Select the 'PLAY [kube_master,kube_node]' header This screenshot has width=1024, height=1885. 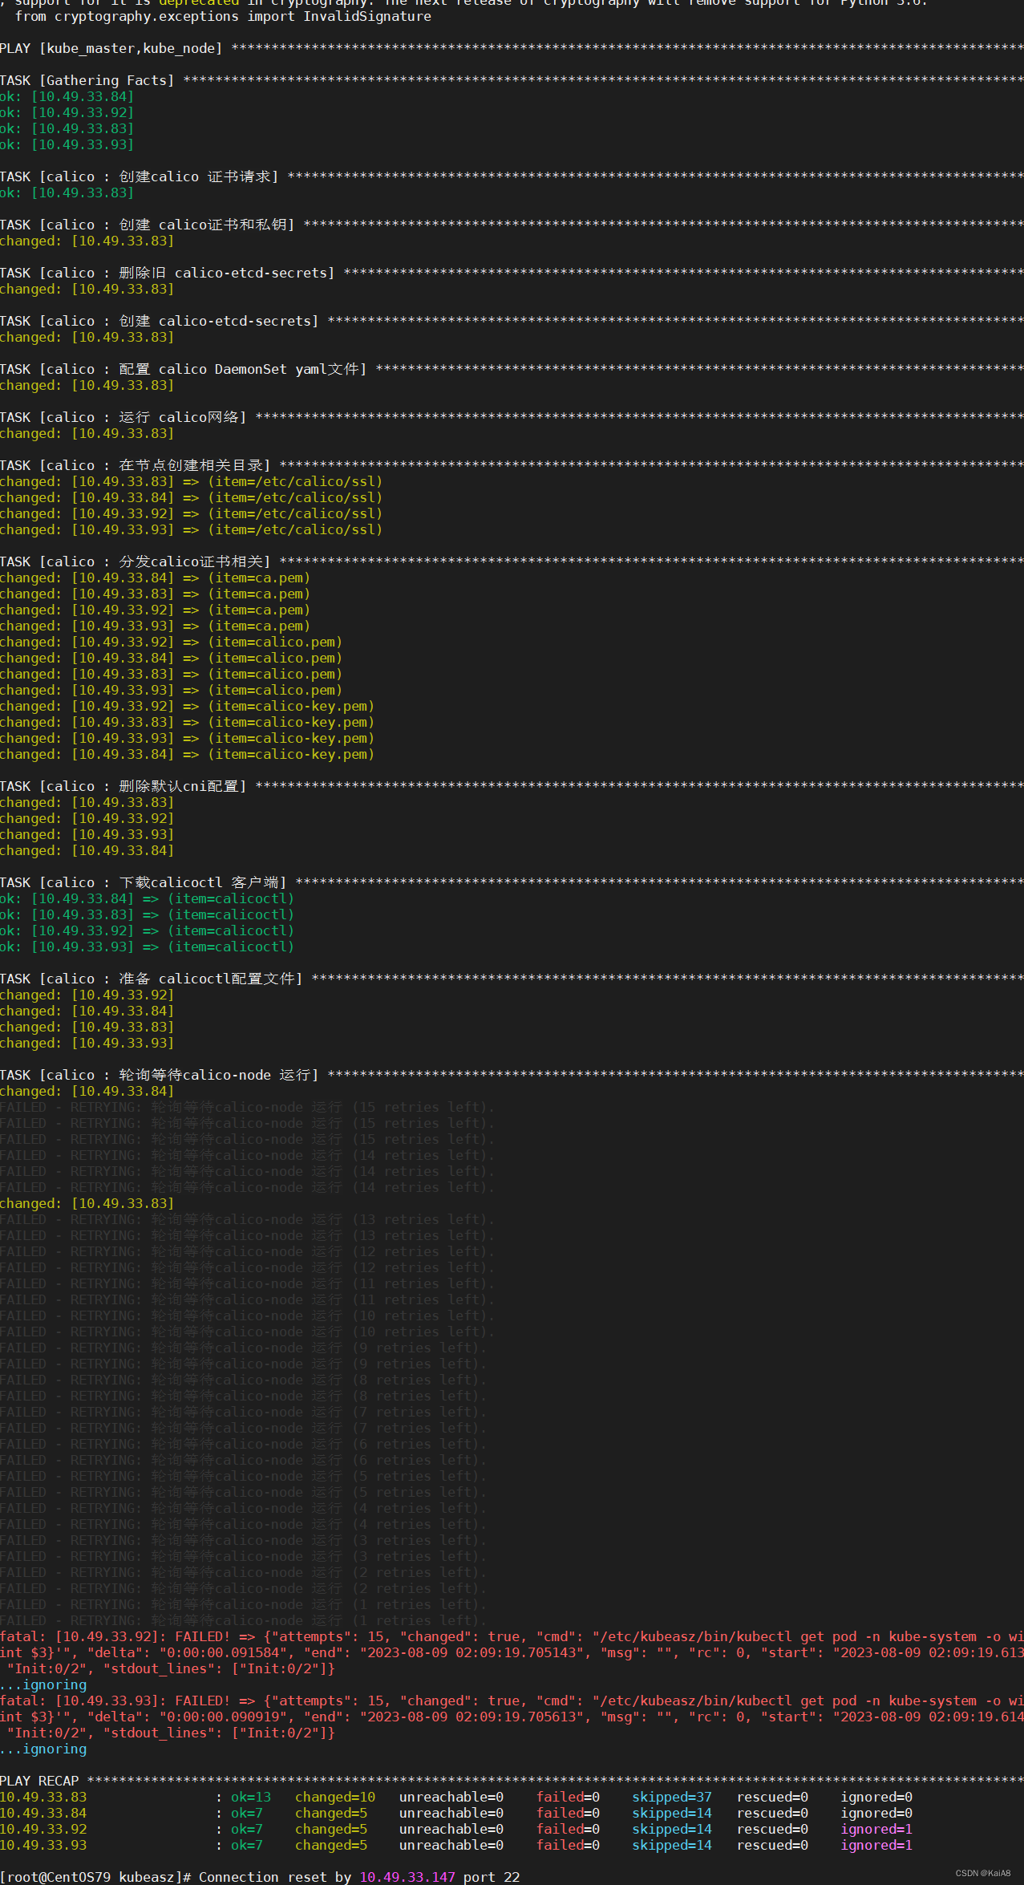point(111,48)
